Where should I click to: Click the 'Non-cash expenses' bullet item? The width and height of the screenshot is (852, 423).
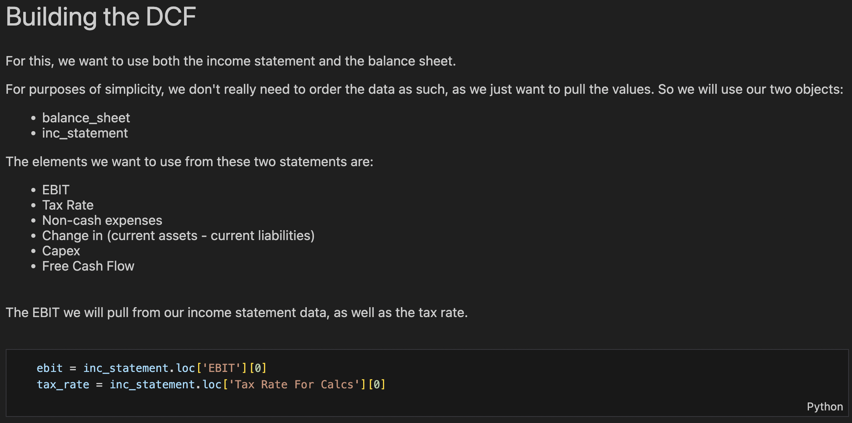click(102, 220)
